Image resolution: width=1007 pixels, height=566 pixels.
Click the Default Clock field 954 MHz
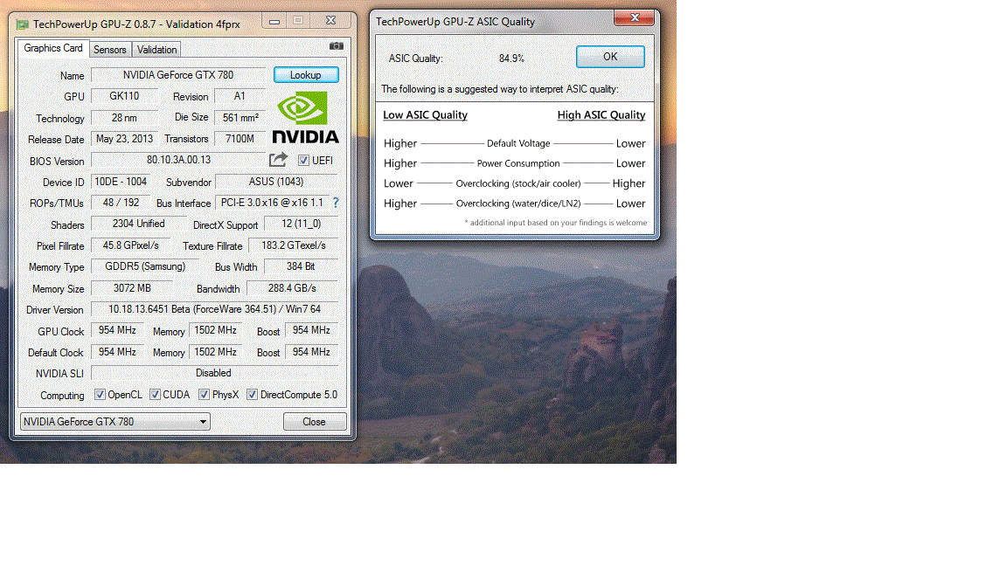pyautogui.click(x=117, y=352)
